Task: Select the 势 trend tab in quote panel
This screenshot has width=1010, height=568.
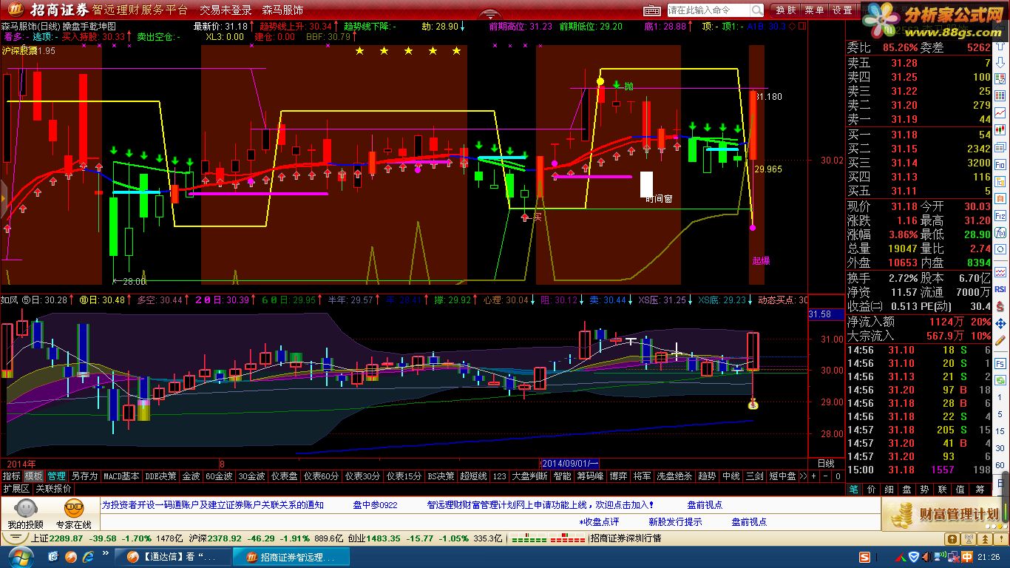Action: coord(926,489)
